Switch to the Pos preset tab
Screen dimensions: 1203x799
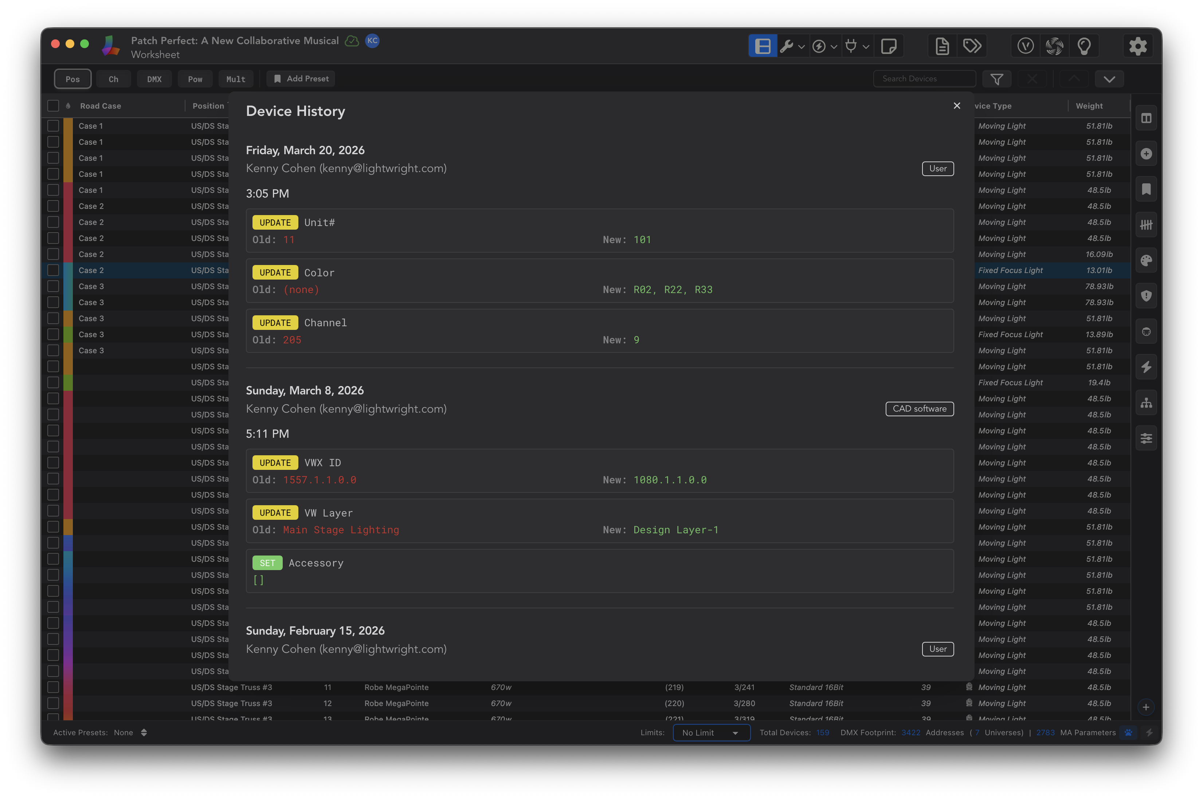tap(73, 79)
